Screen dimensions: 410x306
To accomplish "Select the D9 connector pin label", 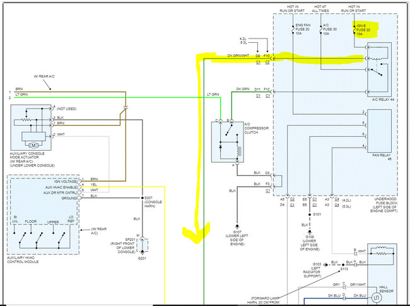I will 257,56.
